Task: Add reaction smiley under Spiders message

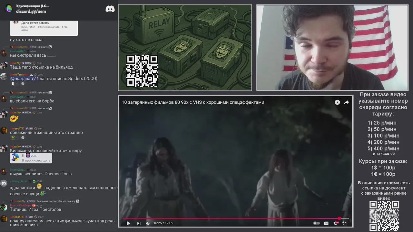Action: tap(23, 84)
